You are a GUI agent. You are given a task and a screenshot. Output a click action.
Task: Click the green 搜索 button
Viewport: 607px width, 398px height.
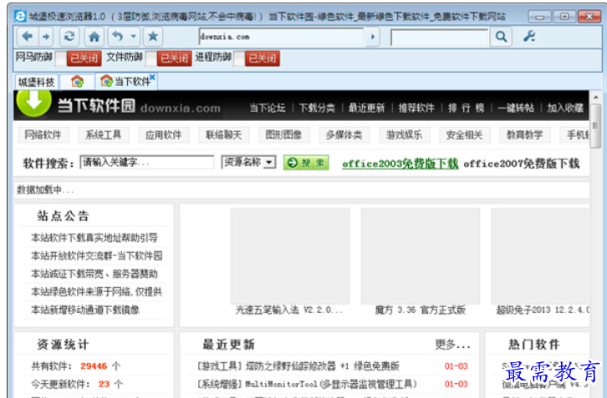coord(306,163)
